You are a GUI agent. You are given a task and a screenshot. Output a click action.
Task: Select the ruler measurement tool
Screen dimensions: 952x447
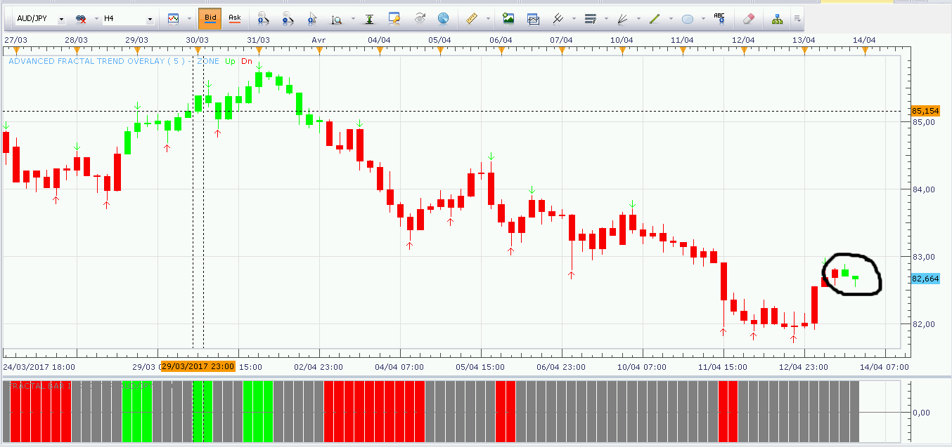click(x=472, y=18)
